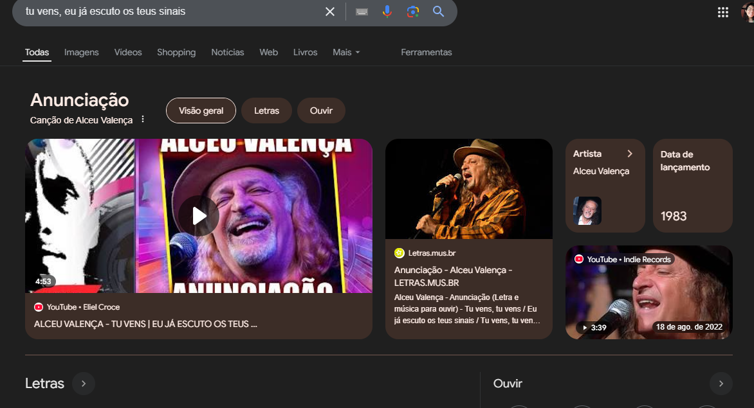The height and width of the screenshot is (408, 754).
Task: Open the Data de lançamento 1983 card
Action: coord(692,186)
